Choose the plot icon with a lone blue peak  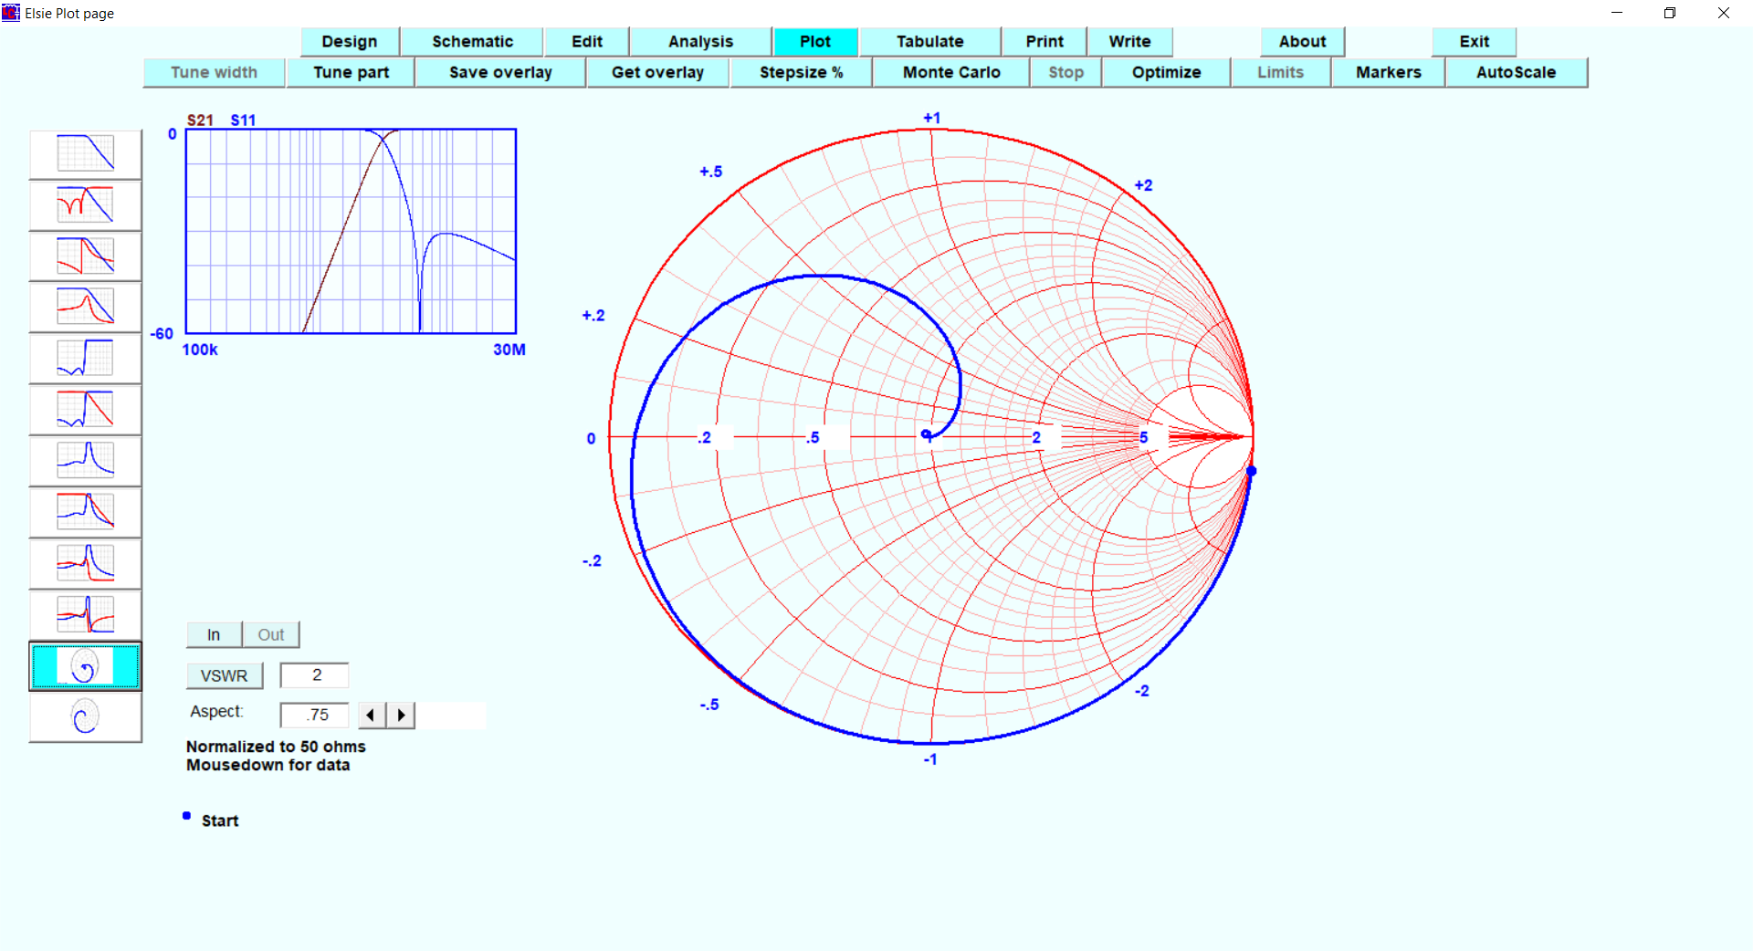point(86,460)
